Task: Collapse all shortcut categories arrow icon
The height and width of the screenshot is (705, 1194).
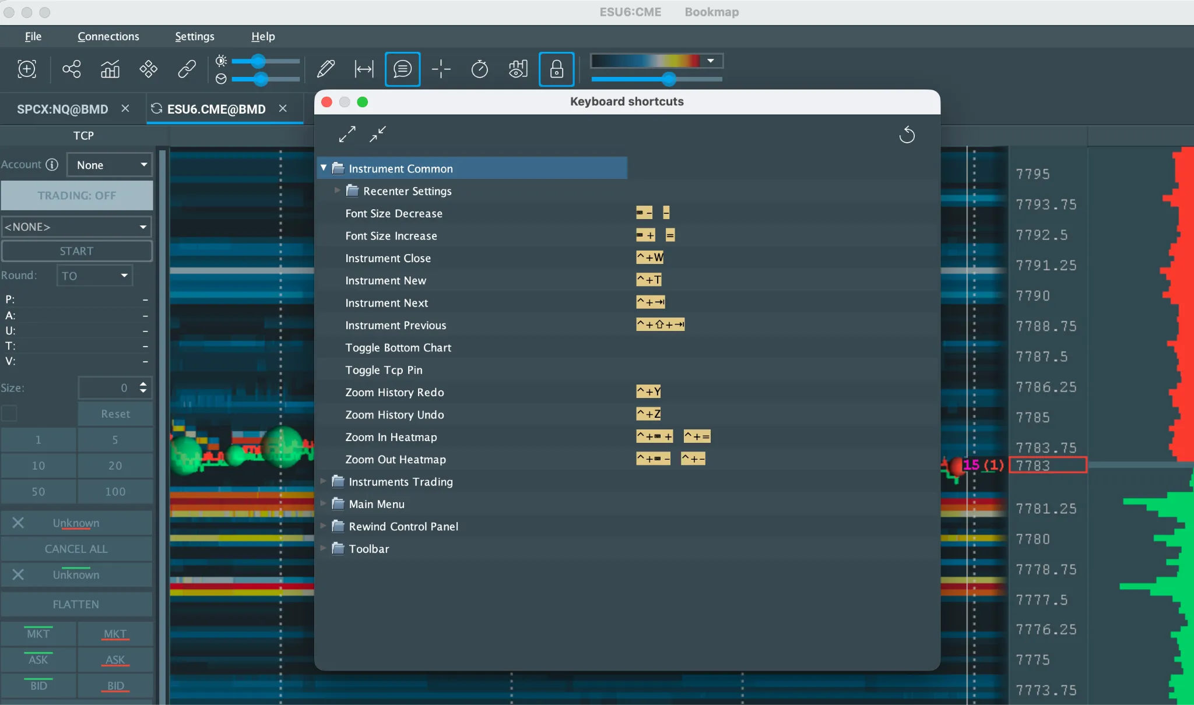Action: point(378,135)
